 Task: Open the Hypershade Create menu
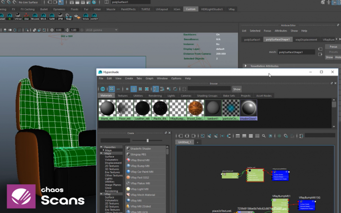point(129,78)
